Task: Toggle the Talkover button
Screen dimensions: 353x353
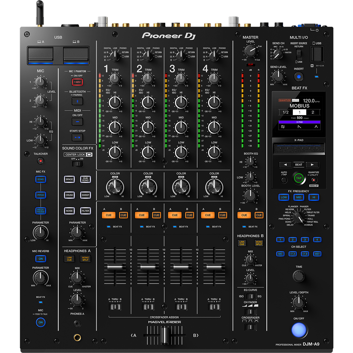Action: click(x=41, y=161)
